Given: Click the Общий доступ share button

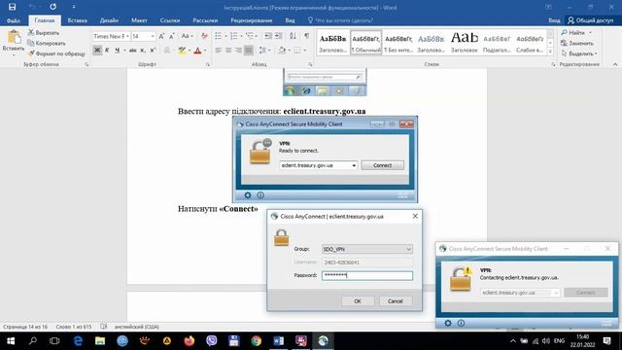Looking at the screenshot, I should click(x=591, y=20).
